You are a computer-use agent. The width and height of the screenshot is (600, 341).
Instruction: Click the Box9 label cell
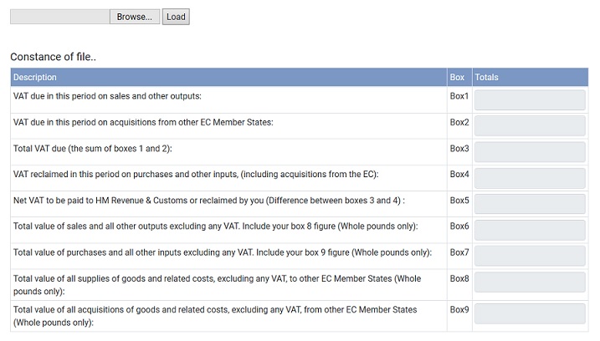point(459,316)
